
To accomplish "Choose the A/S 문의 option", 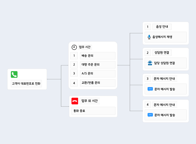I will tap(98, 74).
